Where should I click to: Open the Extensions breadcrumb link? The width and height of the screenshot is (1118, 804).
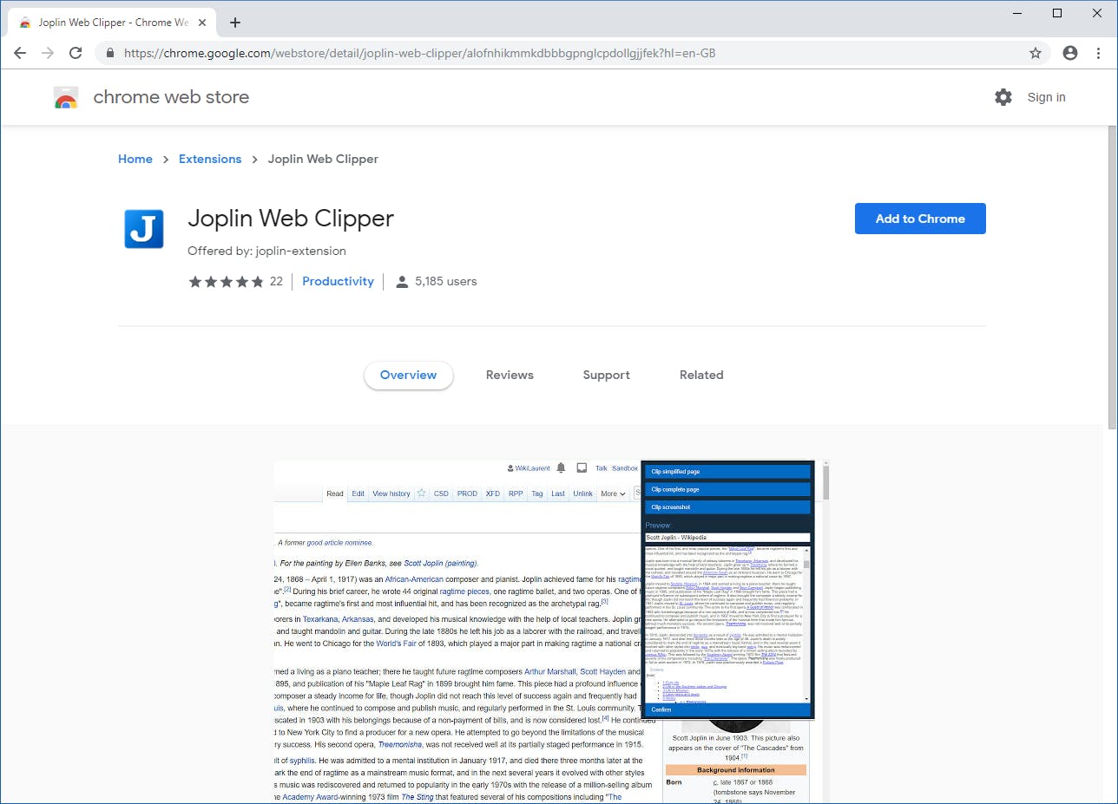point(210,159)
